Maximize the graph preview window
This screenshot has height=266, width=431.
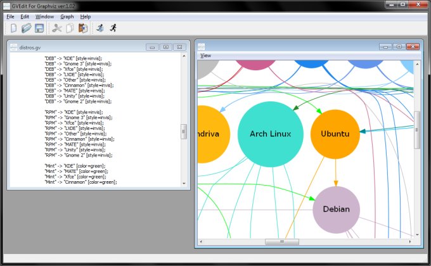[x=399, y=47]
